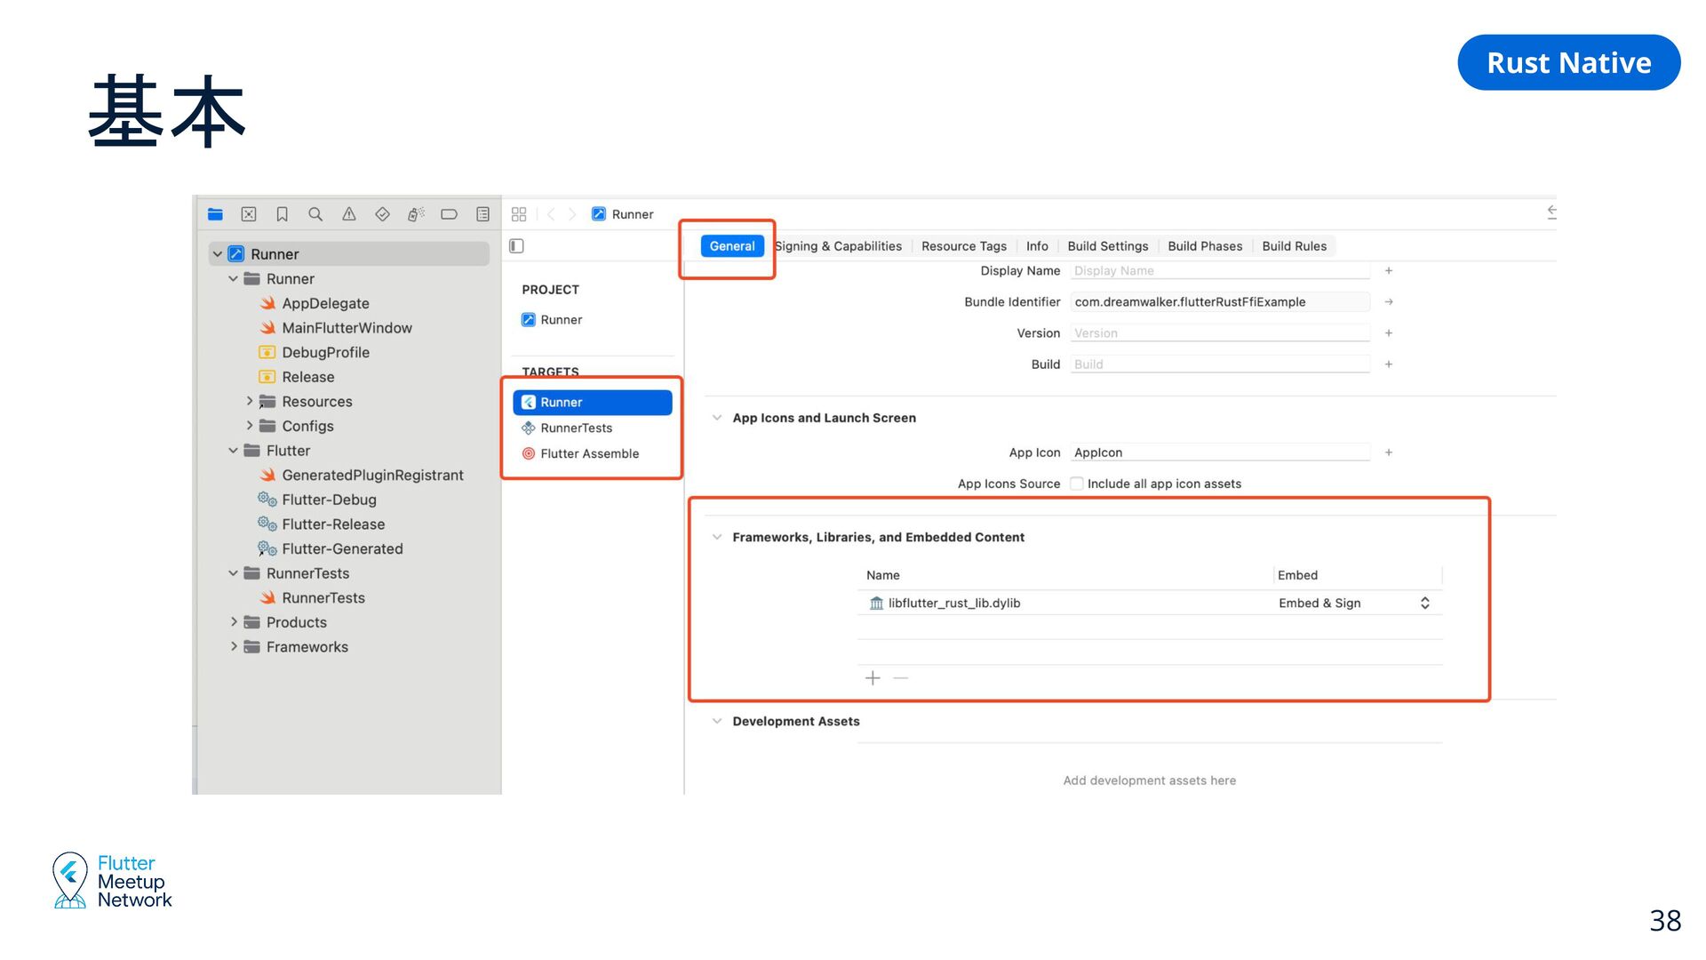The height and width of the screenshot is (960, 1706).
Task: Click plus icon to add a framework
Action: click(873, 678)
